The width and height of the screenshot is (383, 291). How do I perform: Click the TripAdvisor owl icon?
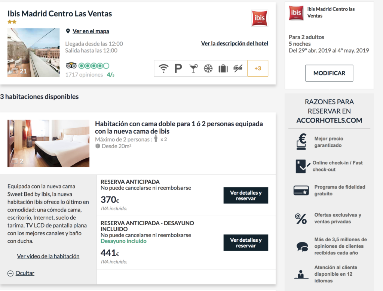(71, 66)
